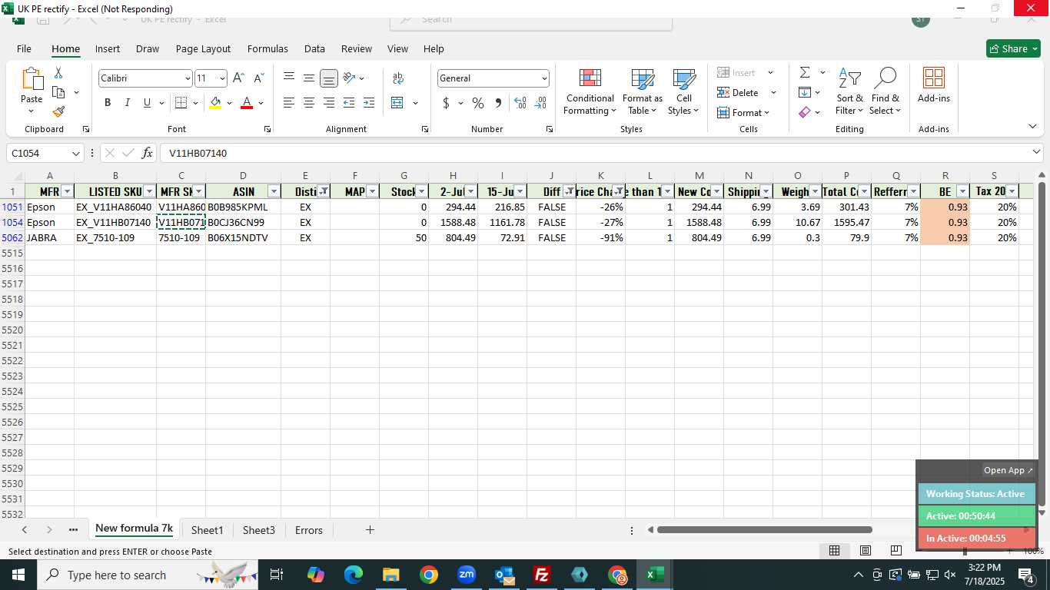Click the Paste clipboard icon
The width and height of the screenshot is (1050, 590).
click(32, 79)
